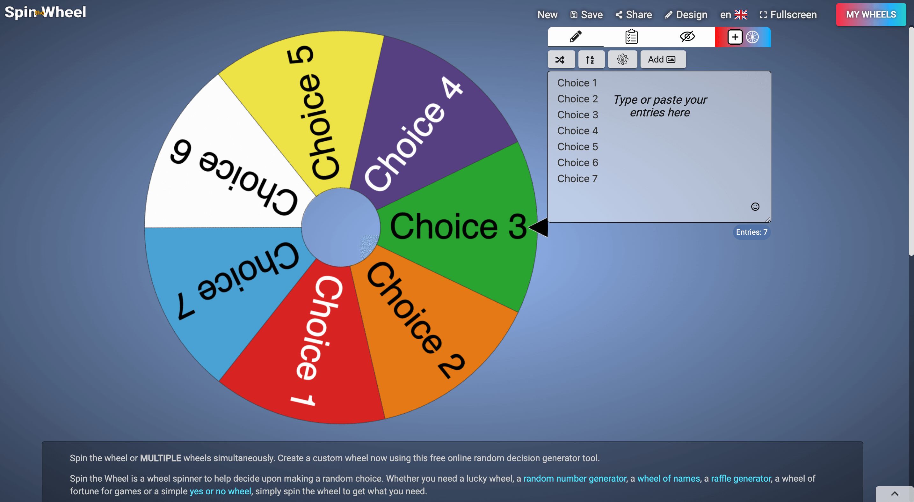Open the yes or no wheel link
This screenshot has width=914, height=502.
[220, 491]
